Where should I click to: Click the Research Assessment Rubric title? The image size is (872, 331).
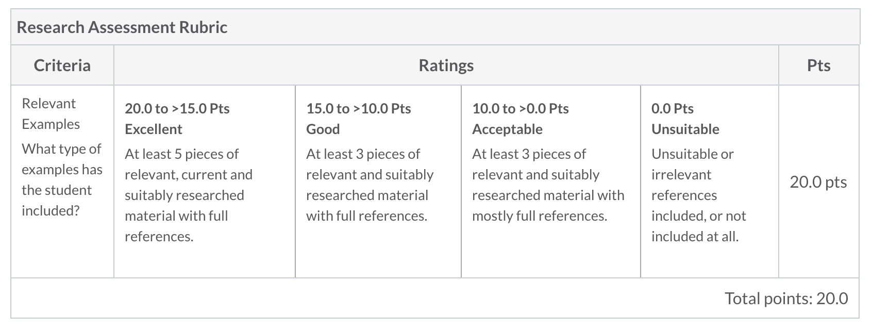[x=122, y=27]
